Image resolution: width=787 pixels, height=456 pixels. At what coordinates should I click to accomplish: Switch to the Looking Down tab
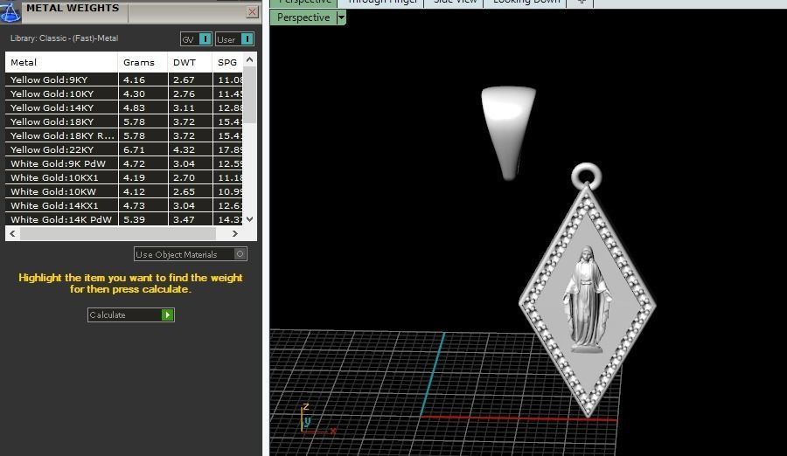tap(526, 3)
